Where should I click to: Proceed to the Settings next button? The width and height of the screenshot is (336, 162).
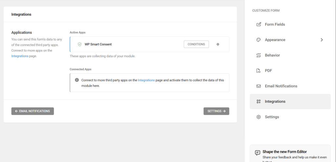216,111
